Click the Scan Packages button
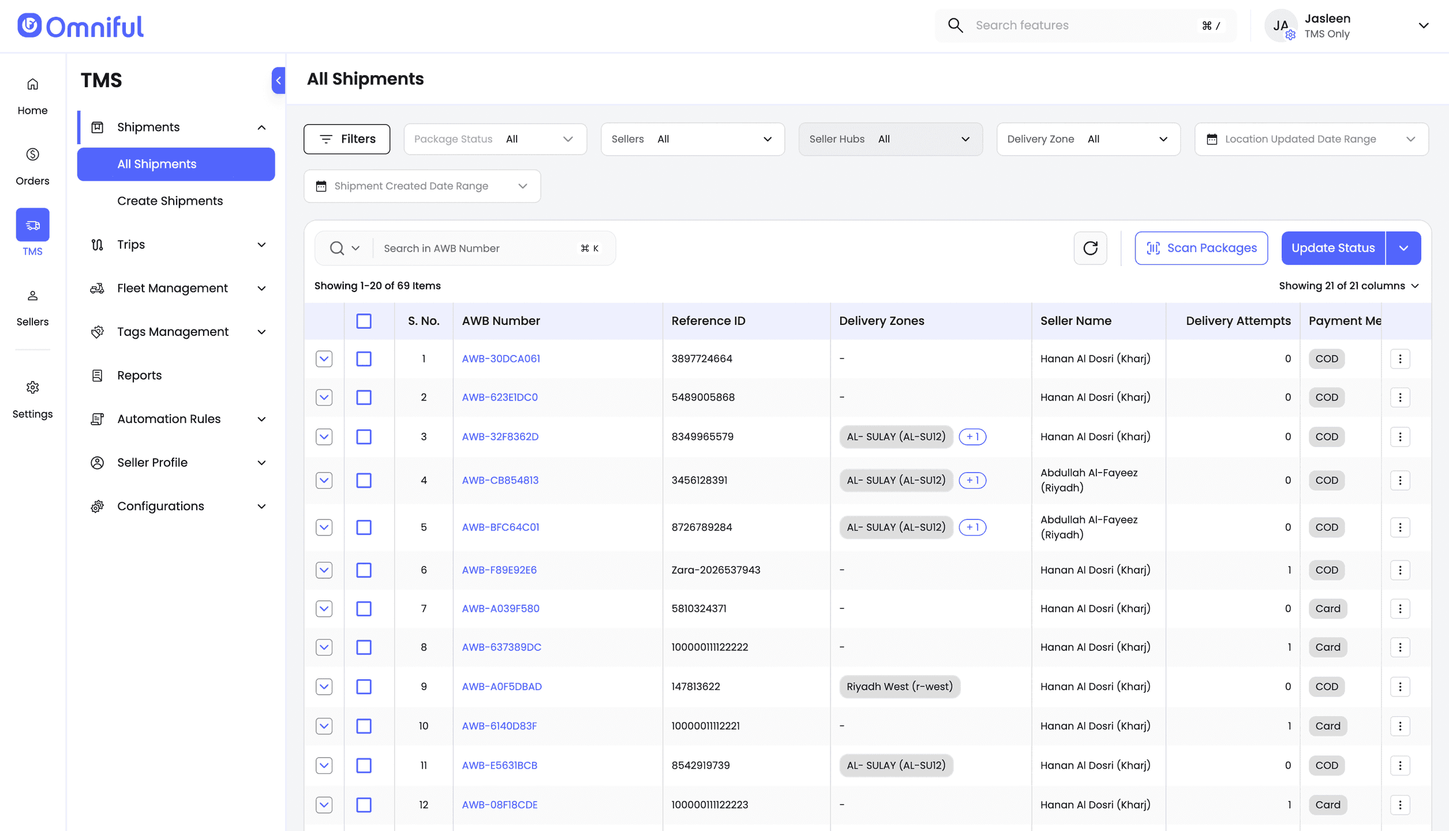The image size is (1449, 831). tap(1201, 248)
